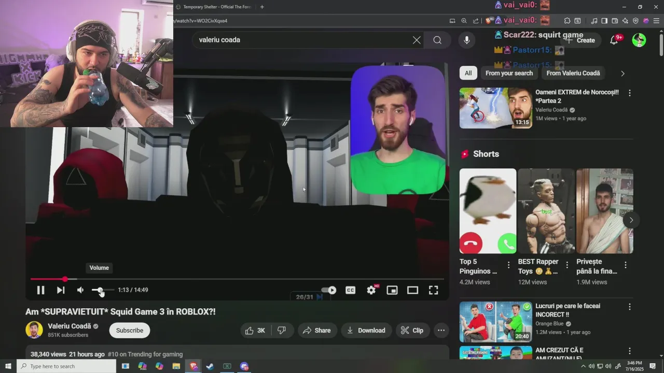Image resolution: width=664 pixels, height=373 pixels.
Task: Click the Windows taskbar search box
Action: point(66,366)
